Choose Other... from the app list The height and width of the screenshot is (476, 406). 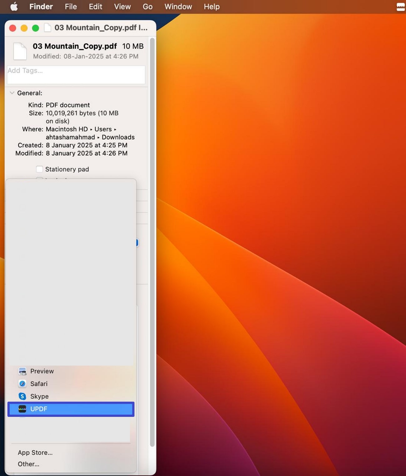28,464
